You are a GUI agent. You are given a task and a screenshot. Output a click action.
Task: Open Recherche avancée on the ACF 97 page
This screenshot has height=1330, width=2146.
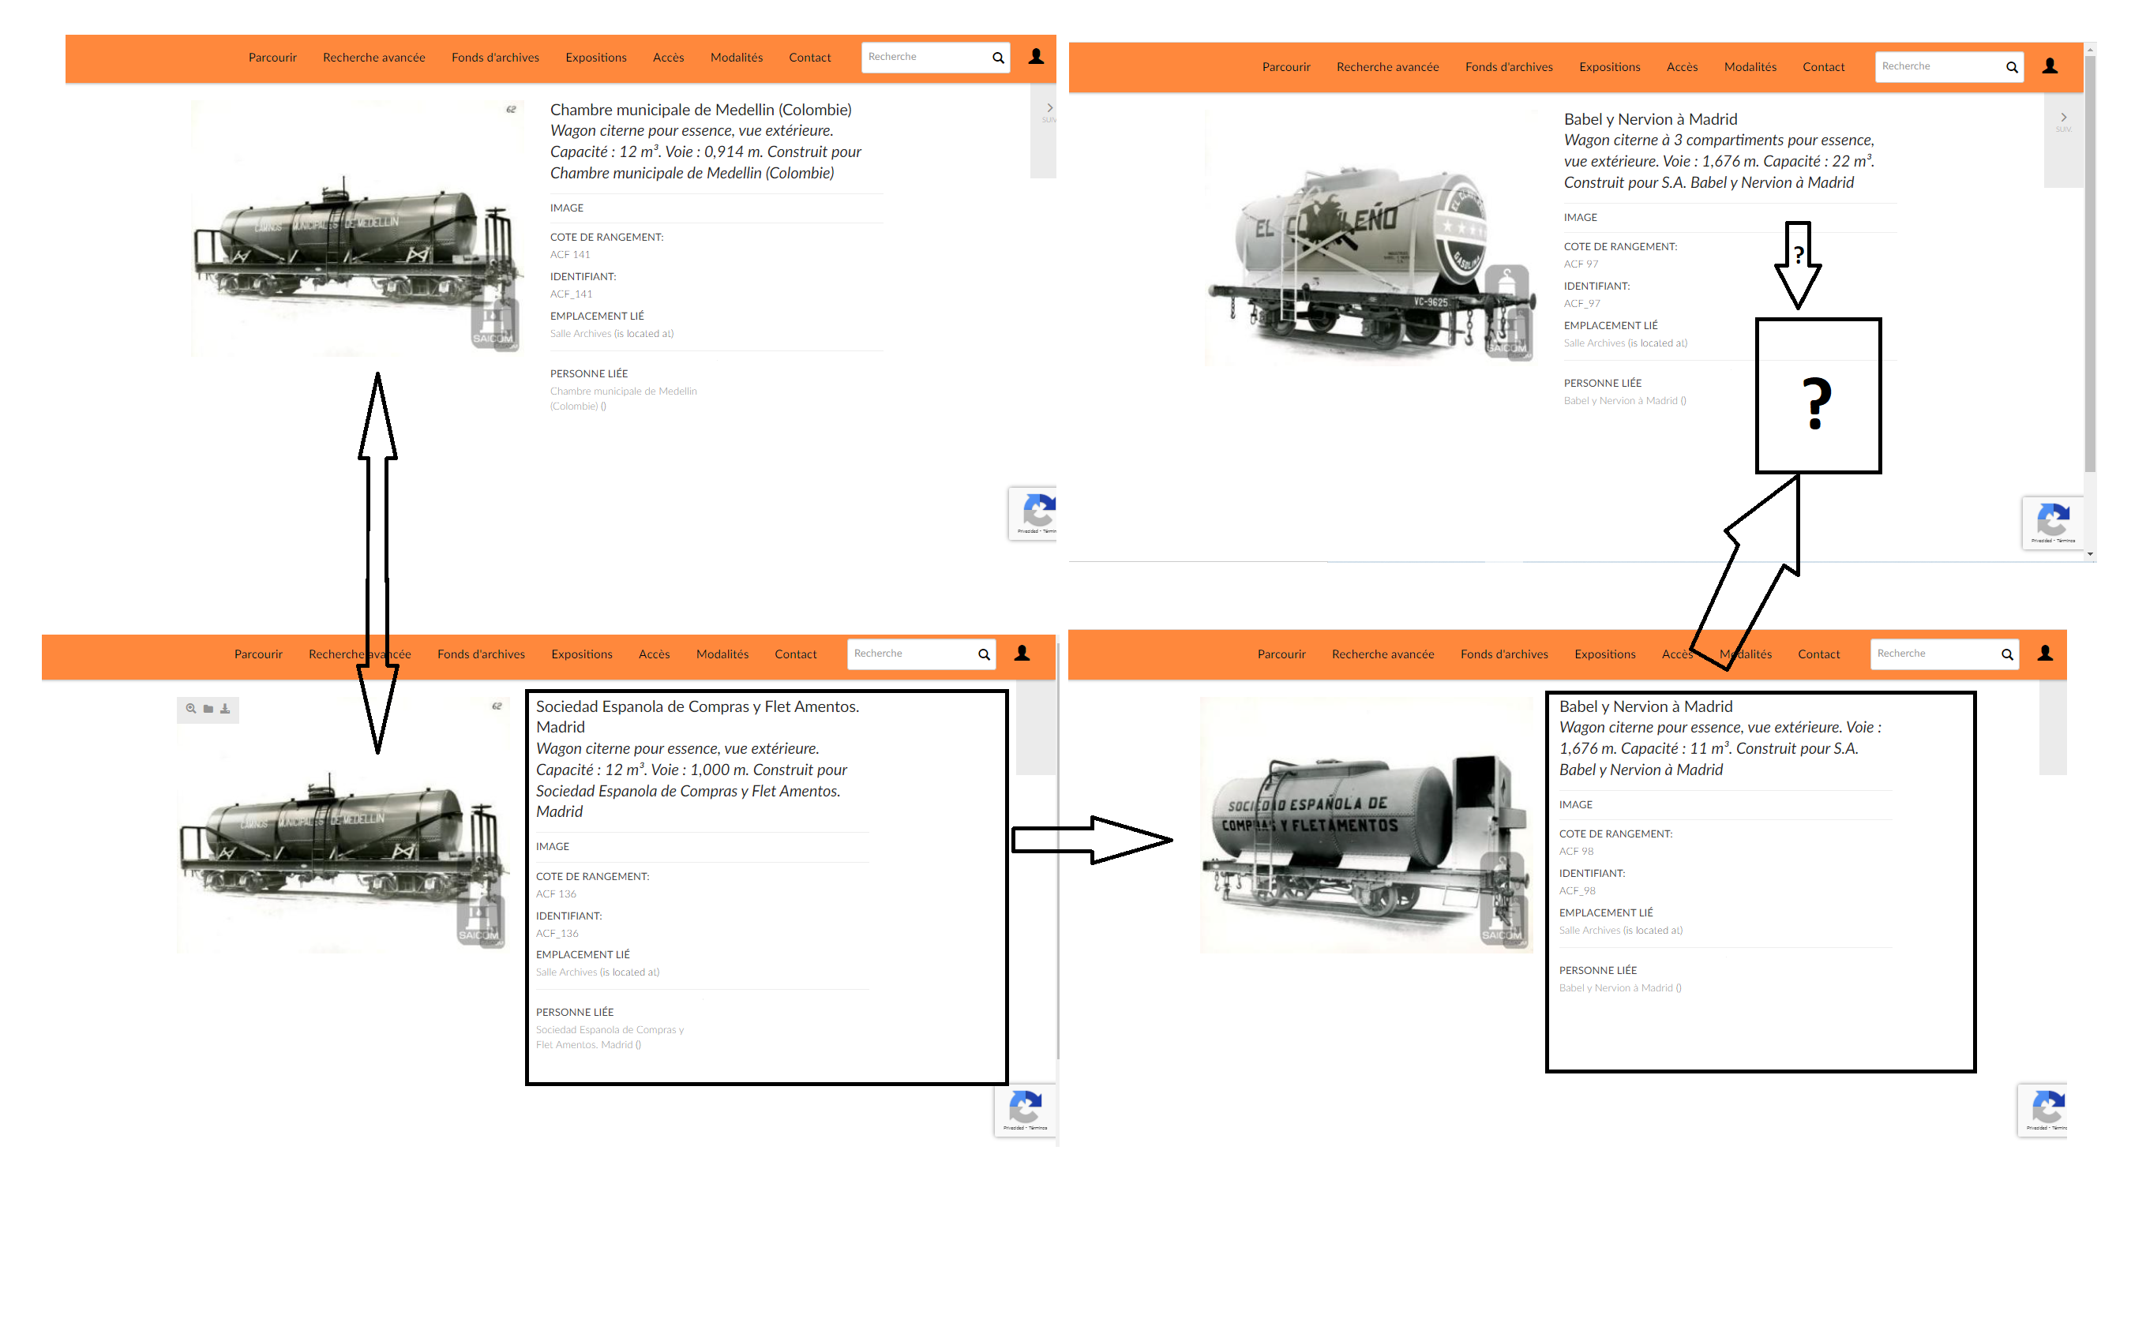[1387, 68]
